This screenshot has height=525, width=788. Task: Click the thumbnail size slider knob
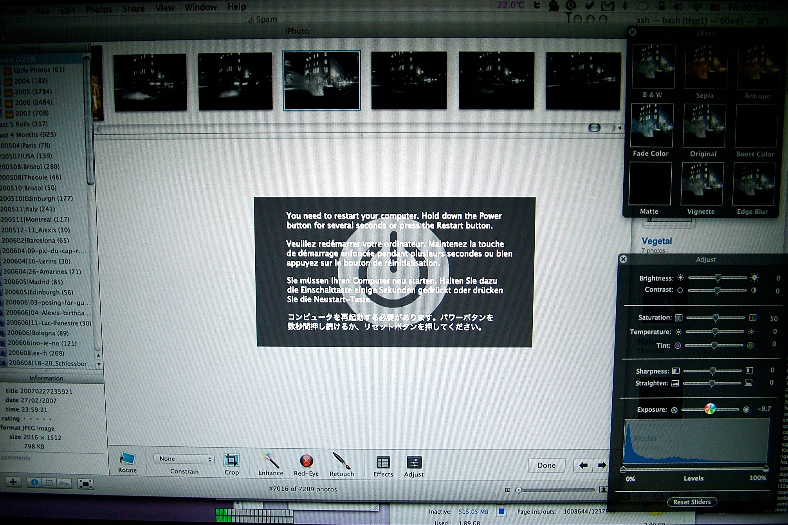pyautogui.click(x=518, y=490)
